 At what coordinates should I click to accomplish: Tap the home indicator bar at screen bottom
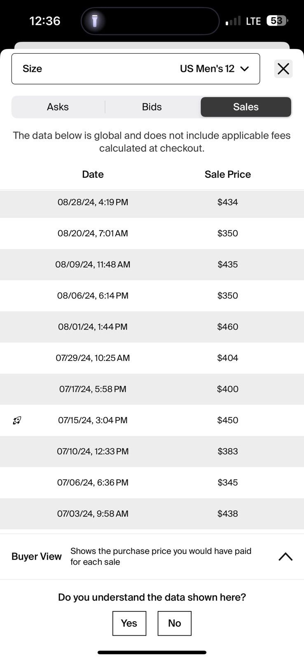click(x=152, y=653)
